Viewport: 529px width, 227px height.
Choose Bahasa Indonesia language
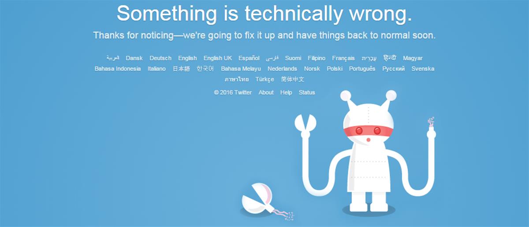[118, 69]
